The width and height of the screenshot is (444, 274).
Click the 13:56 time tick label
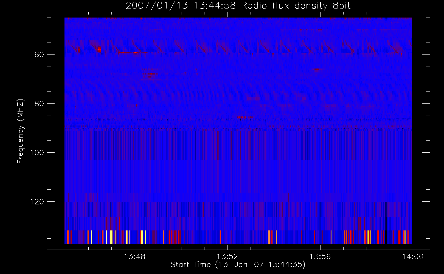point(320,257)
